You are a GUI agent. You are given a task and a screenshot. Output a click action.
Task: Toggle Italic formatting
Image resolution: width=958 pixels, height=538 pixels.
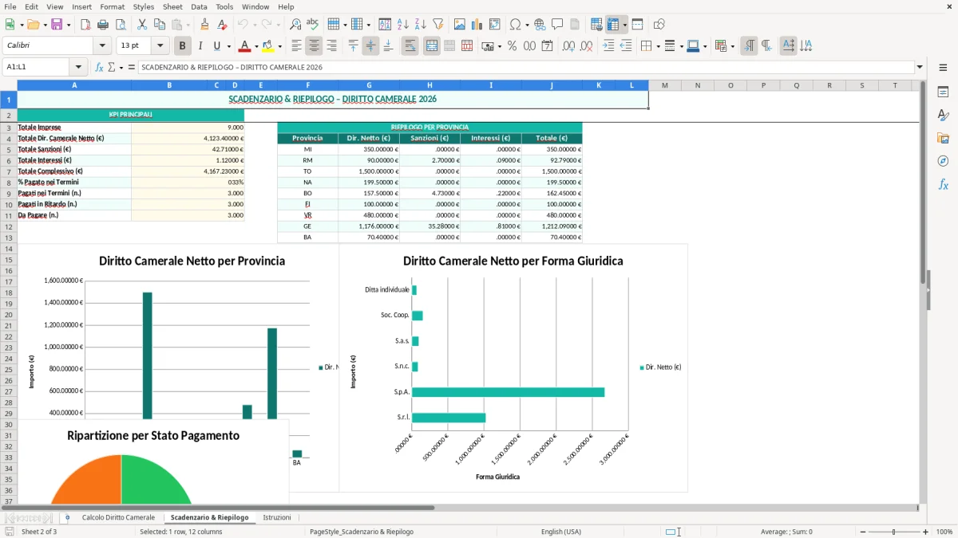click(x=200, y=46)
